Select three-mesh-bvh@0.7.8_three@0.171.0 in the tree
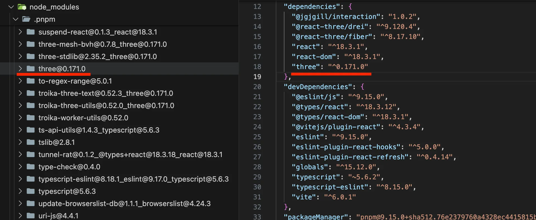Image resolution: width=536 pixels, height=220 pixels. pos(103,44)
